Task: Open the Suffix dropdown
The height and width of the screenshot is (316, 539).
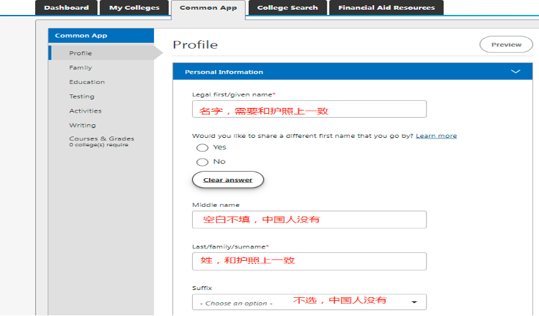Action: 309,302
